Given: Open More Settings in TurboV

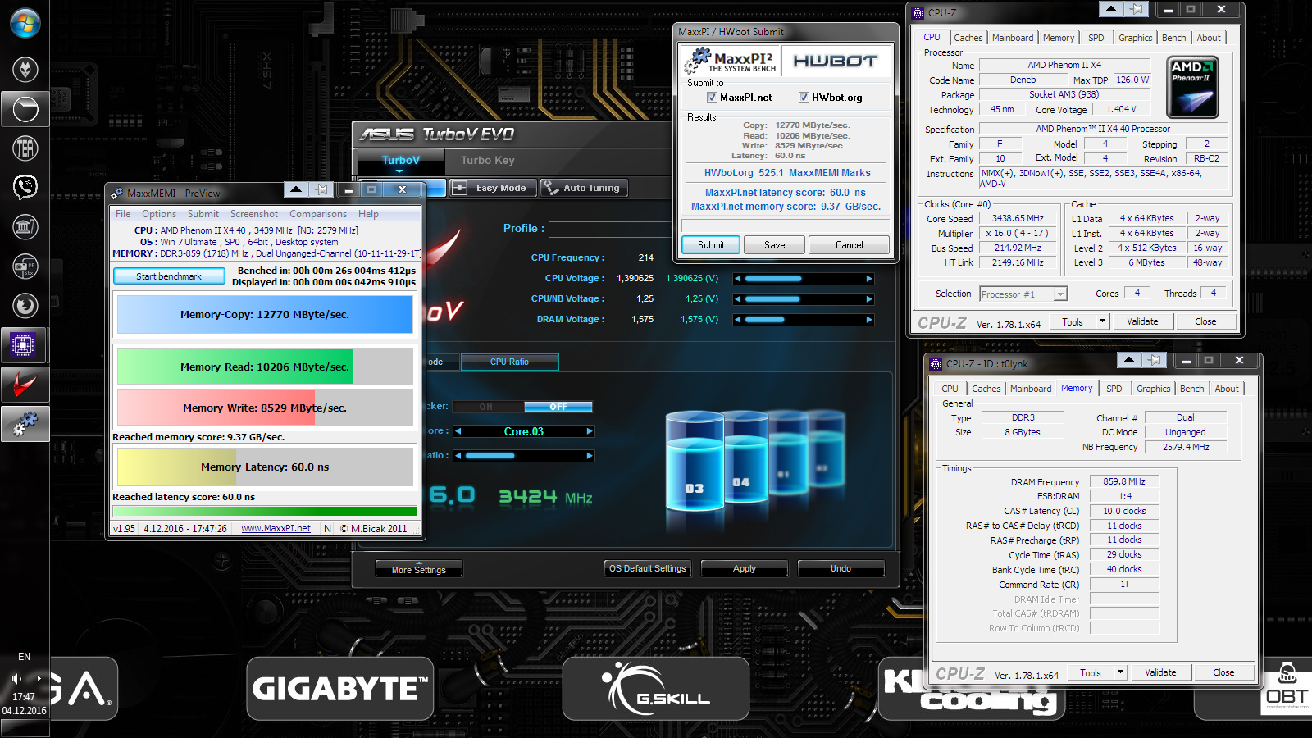Looking at the screenshot, I should point(419,570).
